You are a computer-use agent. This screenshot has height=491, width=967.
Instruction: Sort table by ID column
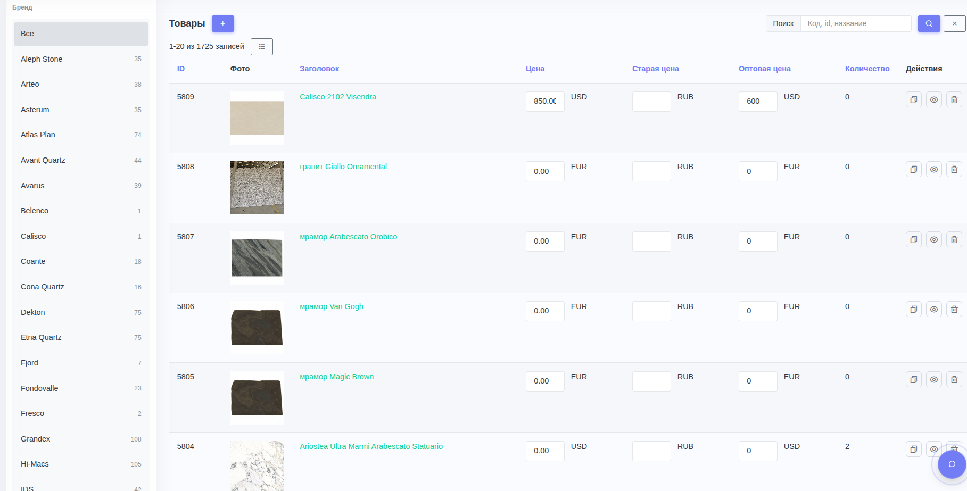181,69
